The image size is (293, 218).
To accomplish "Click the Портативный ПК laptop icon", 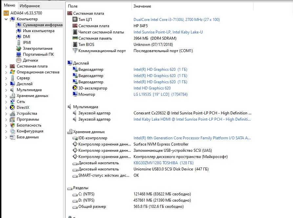I will [19, 54].
